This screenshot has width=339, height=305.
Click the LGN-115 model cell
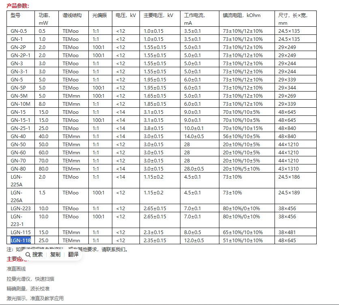pos(21,232)
